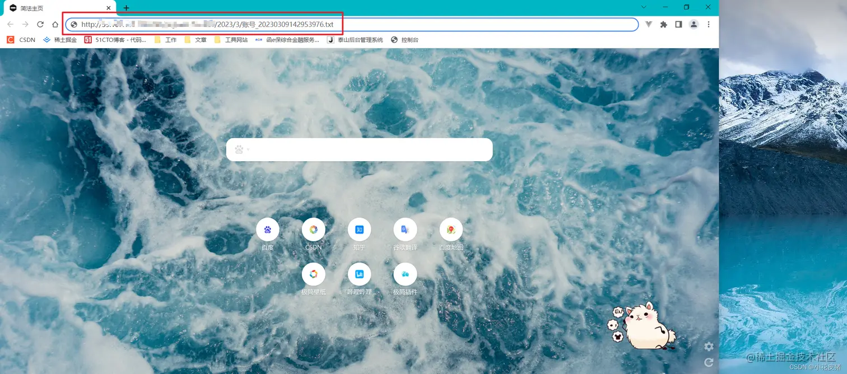
Task: Reload the current page
Action: pos(40,25)
